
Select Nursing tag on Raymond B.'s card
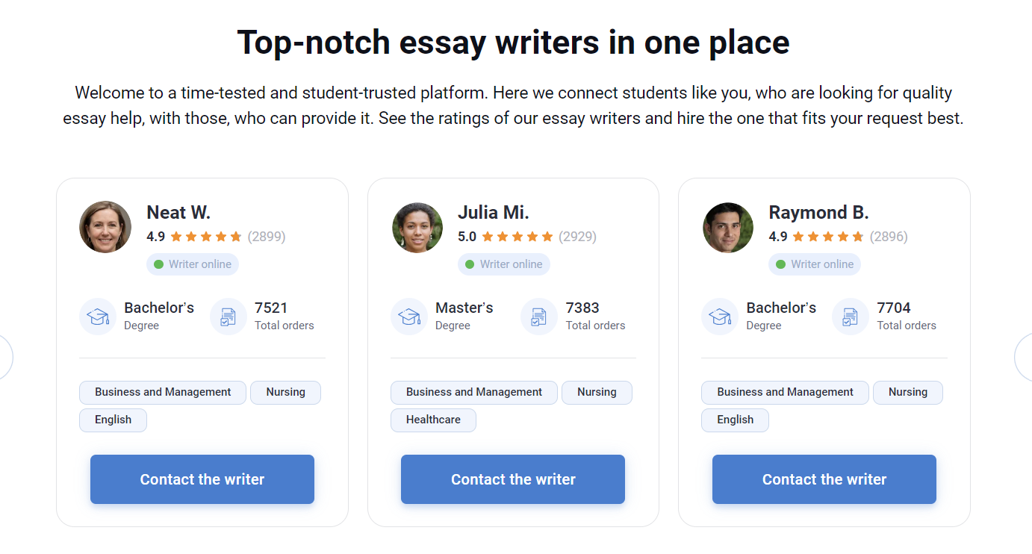point(907,392)
